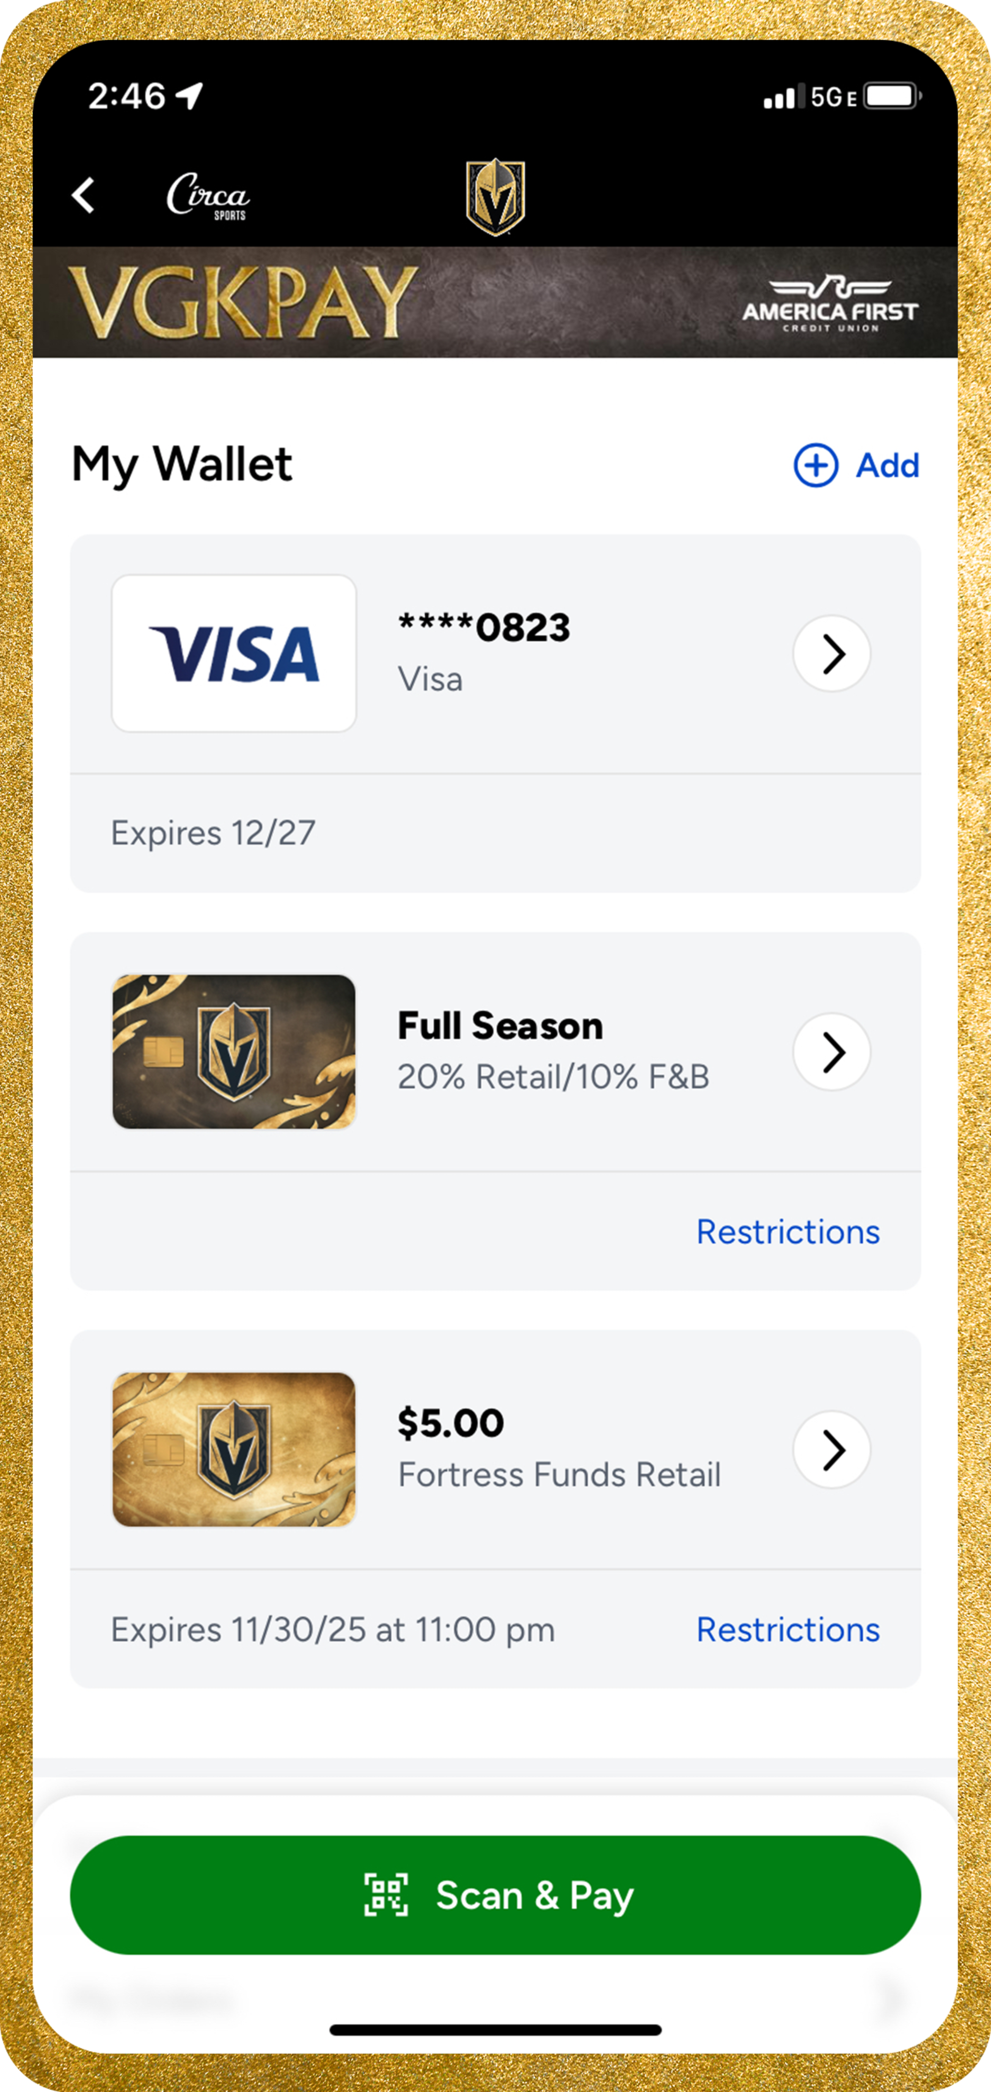Tap the plus circle Add icon
This screenshot has width=991, height=2092.
[815, 465]
